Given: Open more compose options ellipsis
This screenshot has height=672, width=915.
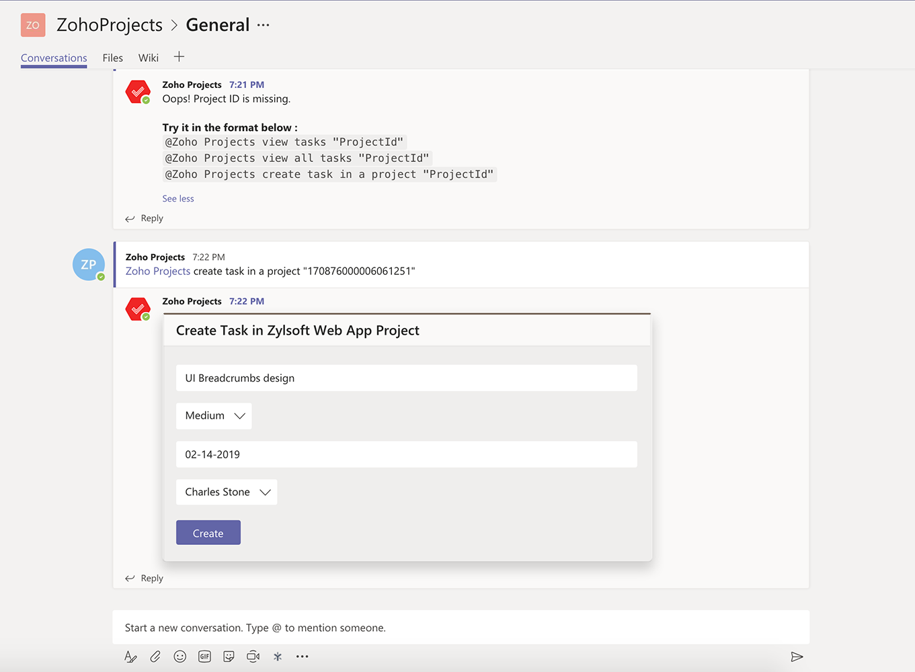Looking at the screenshot, I should [303, 657].
